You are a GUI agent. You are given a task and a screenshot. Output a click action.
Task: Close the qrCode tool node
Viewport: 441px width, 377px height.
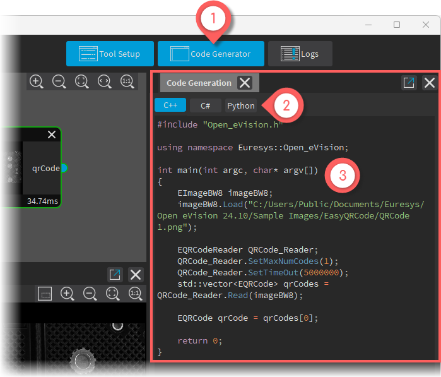52,135
